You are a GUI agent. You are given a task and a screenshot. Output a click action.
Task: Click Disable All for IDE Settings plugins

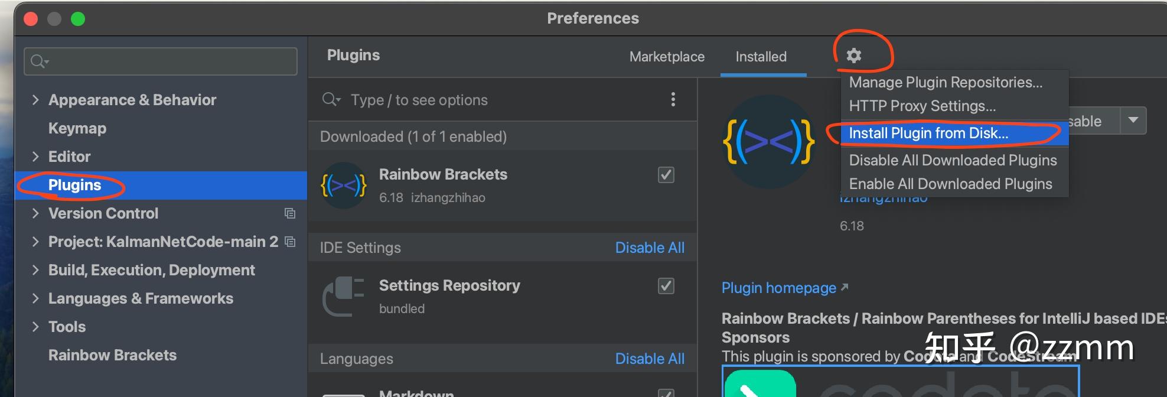click(x=650, y=248)
